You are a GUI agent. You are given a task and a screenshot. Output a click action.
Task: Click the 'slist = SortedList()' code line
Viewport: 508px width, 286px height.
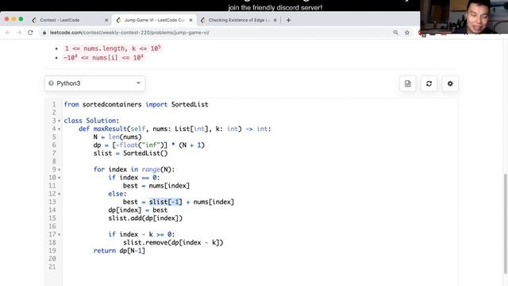point(130,153)
